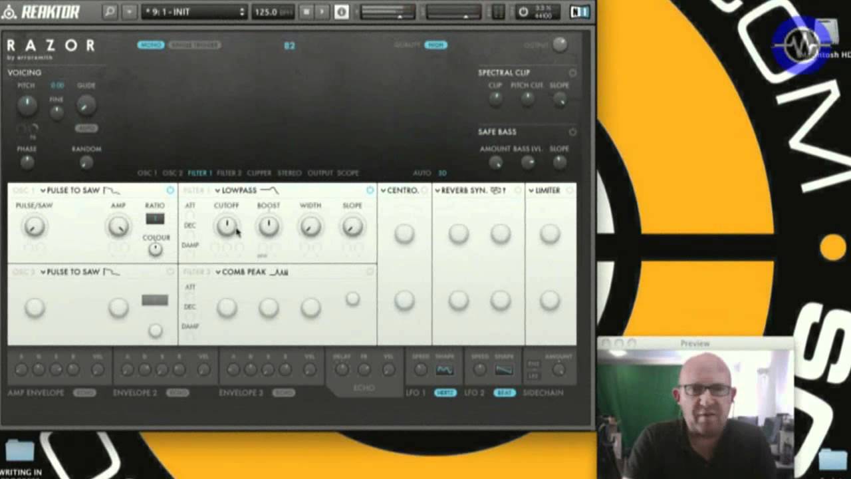
Task: Toggle the AUTO glide button under Glide
Action: pyautogui.click(x=86, y=128)
